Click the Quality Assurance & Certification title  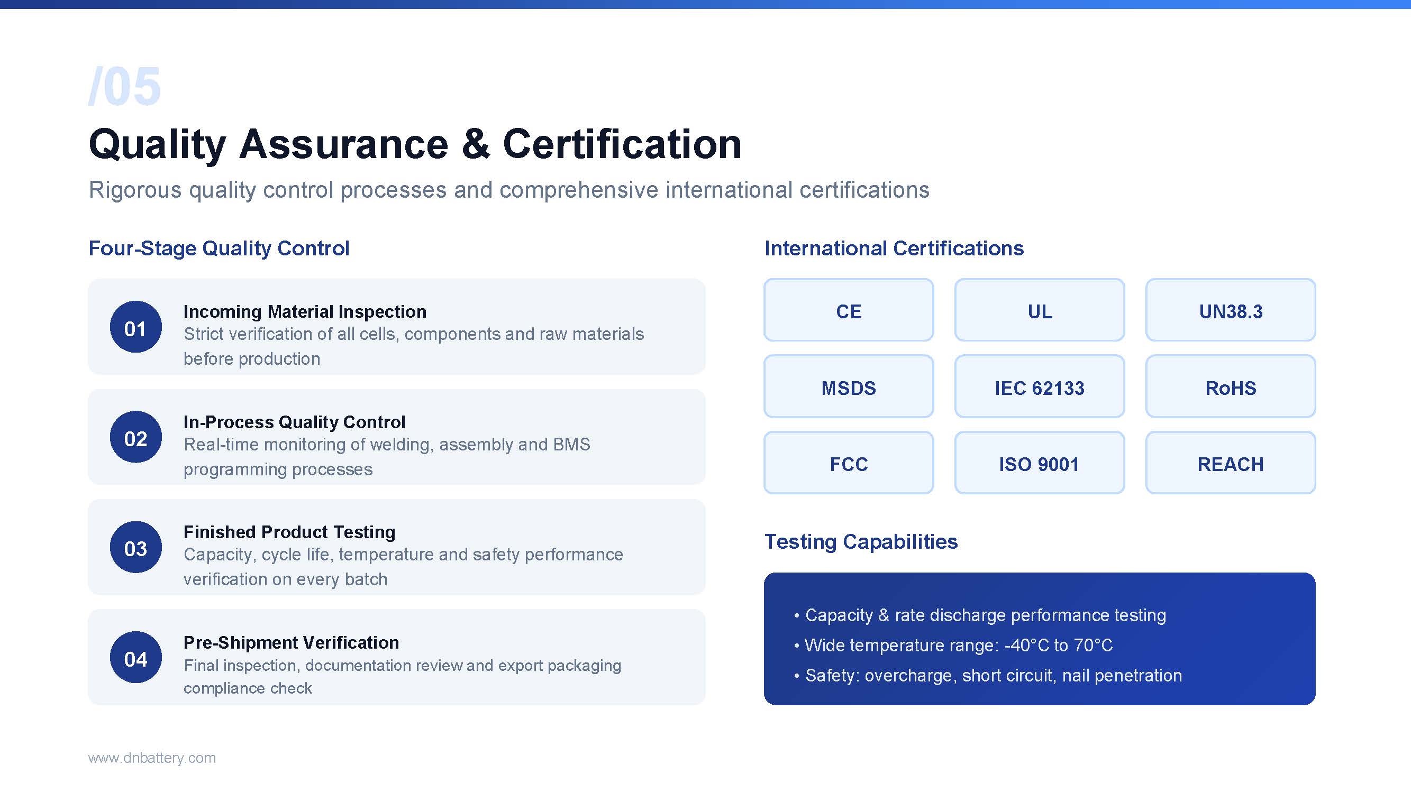415,144
